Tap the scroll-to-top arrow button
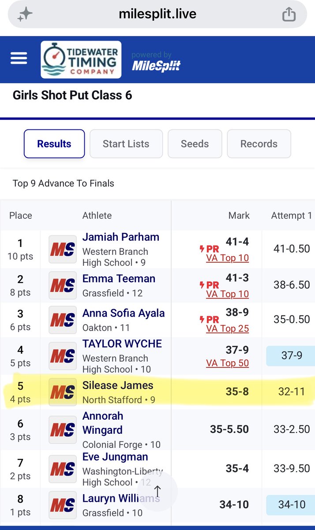Image resolution: width=315 pixels, height=530 pixels. click(157, 491)
